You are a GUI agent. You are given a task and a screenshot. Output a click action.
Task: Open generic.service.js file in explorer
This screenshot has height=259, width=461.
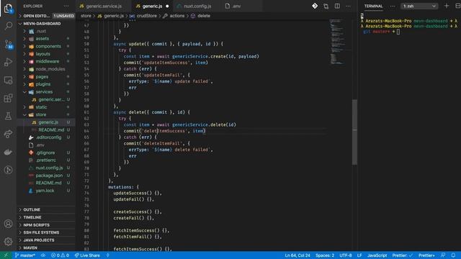pyautogui.click(x=51, y=99)
